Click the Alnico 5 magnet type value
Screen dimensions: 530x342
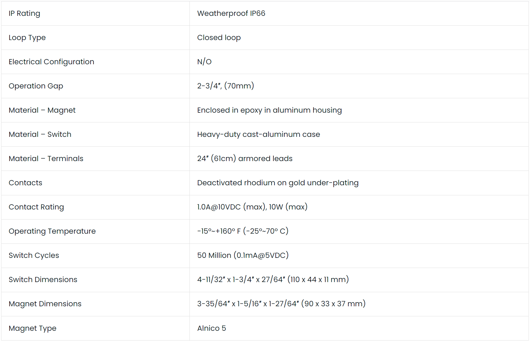(x=211, y=328)
